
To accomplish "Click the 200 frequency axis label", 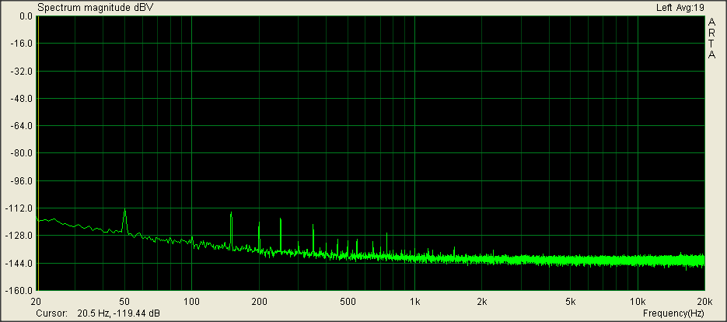I will coord(259,300).
